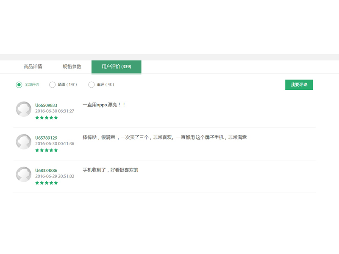This screenshot has height=254, width=339.
Task: Click timestamp 2016-06-30 06:31:27
Action: (55, 111)
